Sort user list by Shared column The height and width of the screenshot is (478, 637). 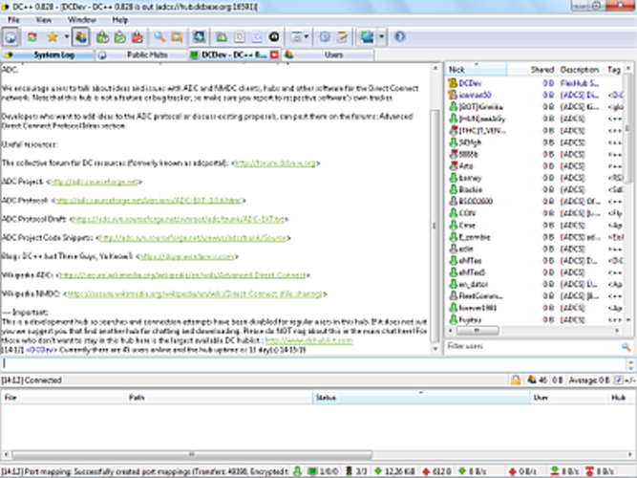point(532,70)
